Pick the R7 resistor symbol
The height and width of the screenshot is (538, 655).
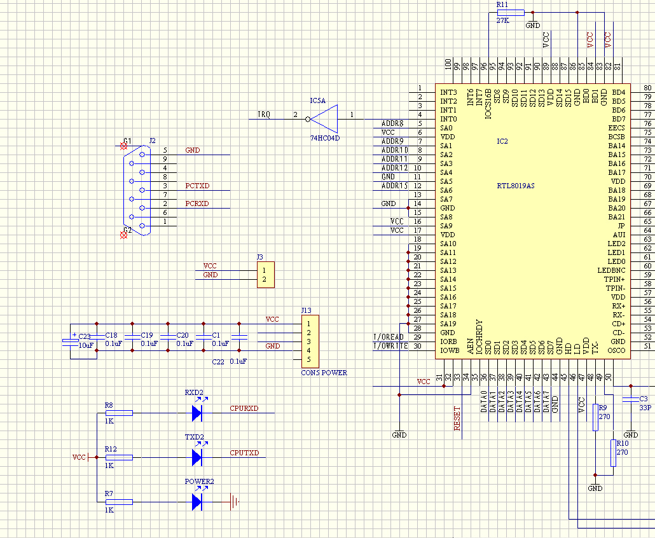pyautogui.click(x=119, y=502)
